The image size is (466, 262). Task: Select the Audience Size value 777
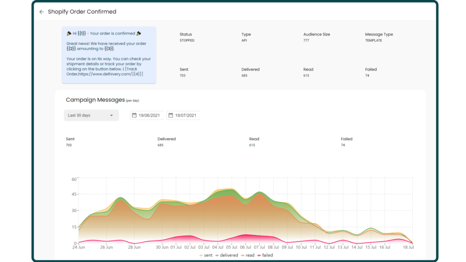pos(306,40)
